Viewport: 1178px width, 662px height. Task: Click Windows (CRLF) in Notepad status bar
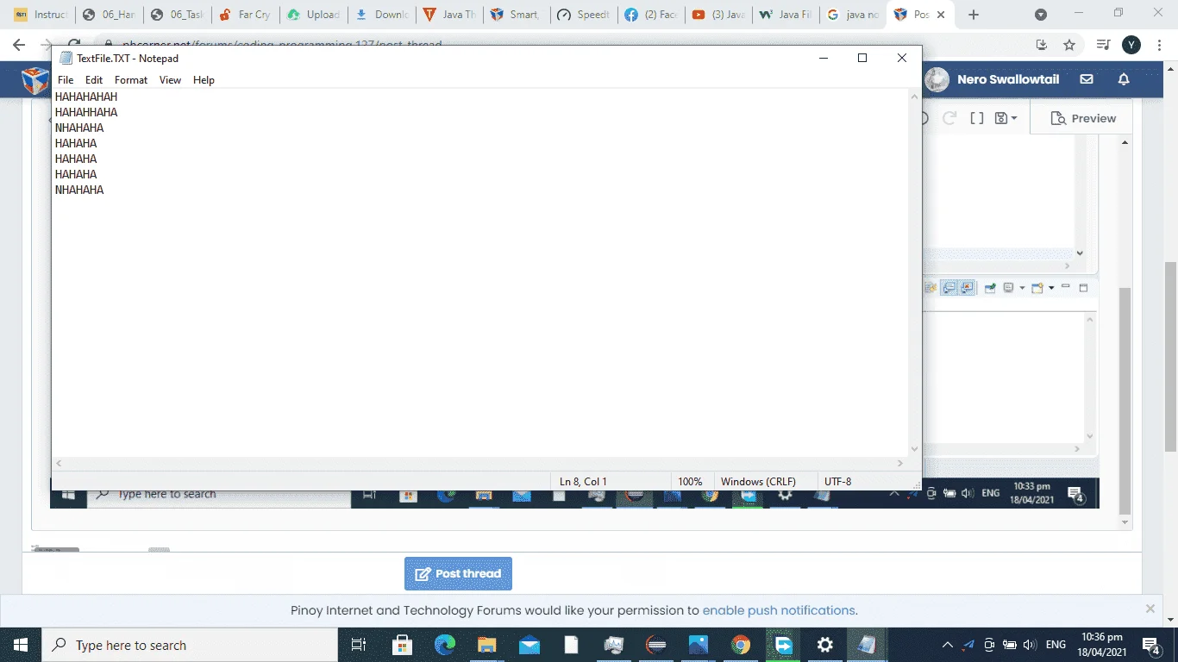coord(758,482)
